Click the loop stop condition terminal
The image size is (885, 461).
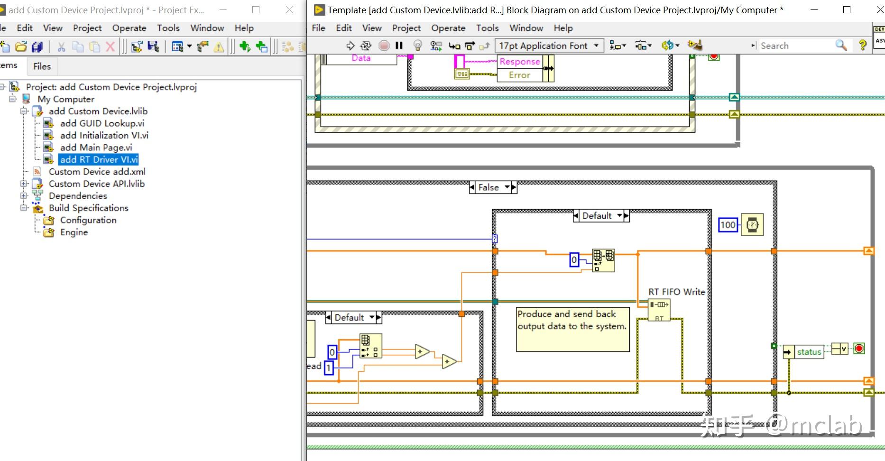tap(859, 349)
